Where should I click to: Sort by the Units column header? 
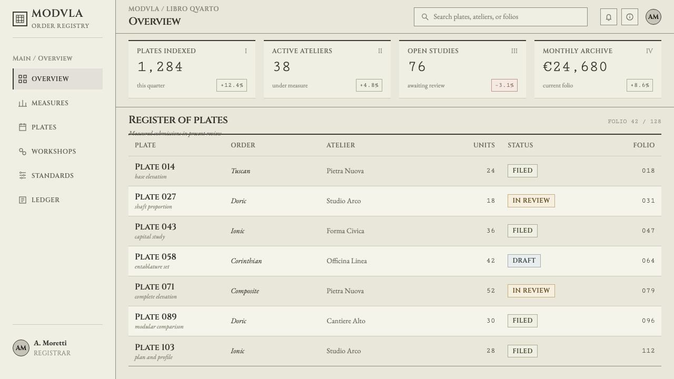(484, 145)
